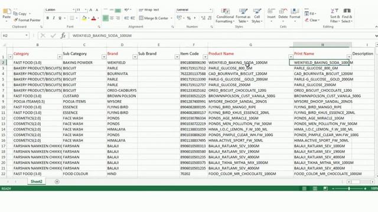Toggle align text left
378x212 pixels.
coord(105,18)
